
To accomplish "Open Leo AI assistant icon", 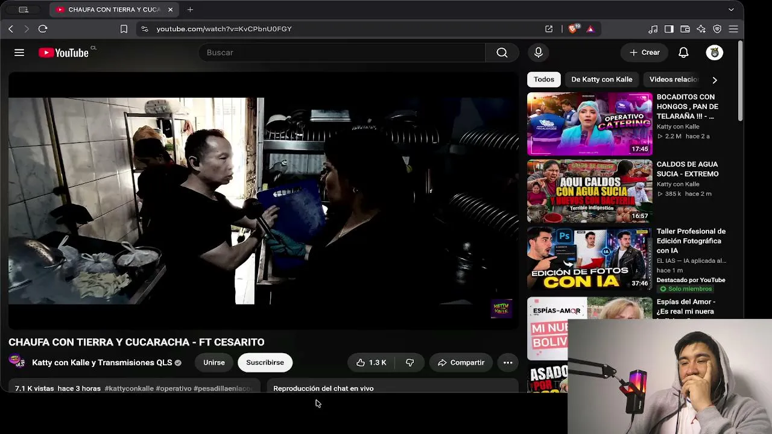I will pyautogui.click(x=701, y=29).
